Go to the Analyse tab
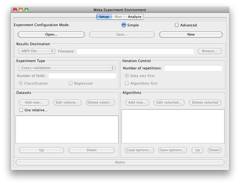Screen dimensions: 240x185 (x=134, y=17)
